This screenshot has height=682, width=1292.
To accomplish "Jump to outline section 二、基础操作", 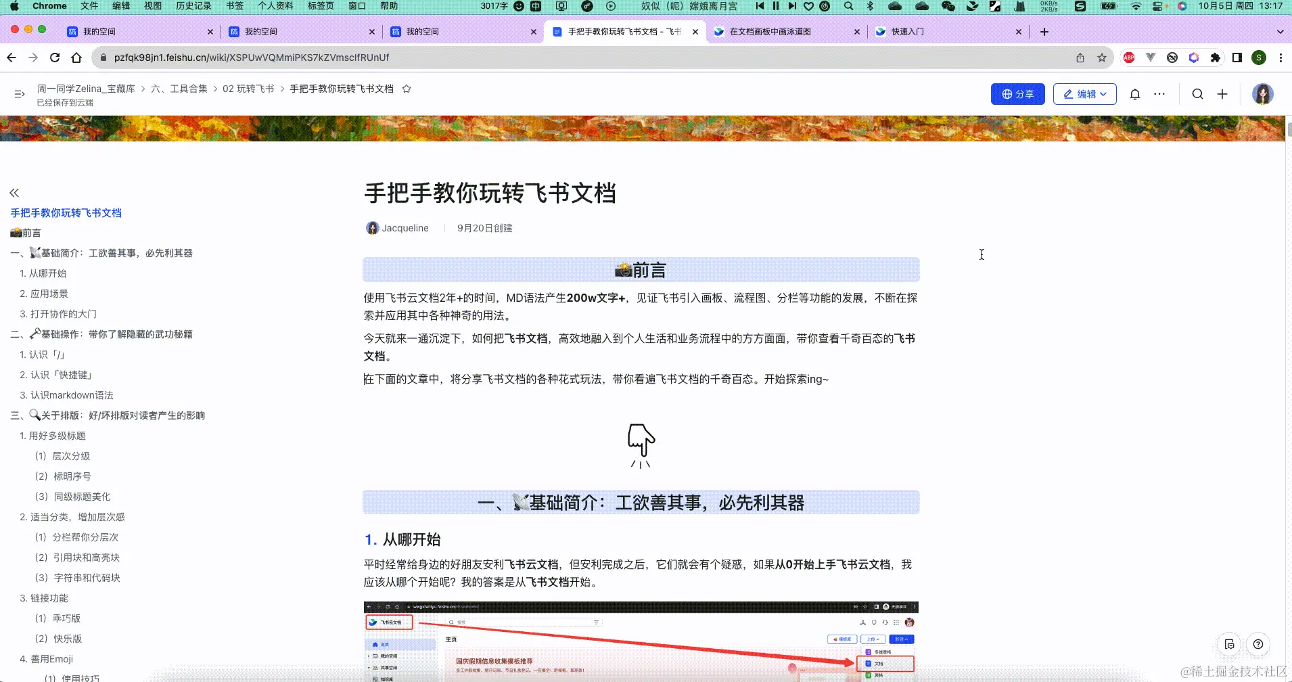I will tap(101, 334).
